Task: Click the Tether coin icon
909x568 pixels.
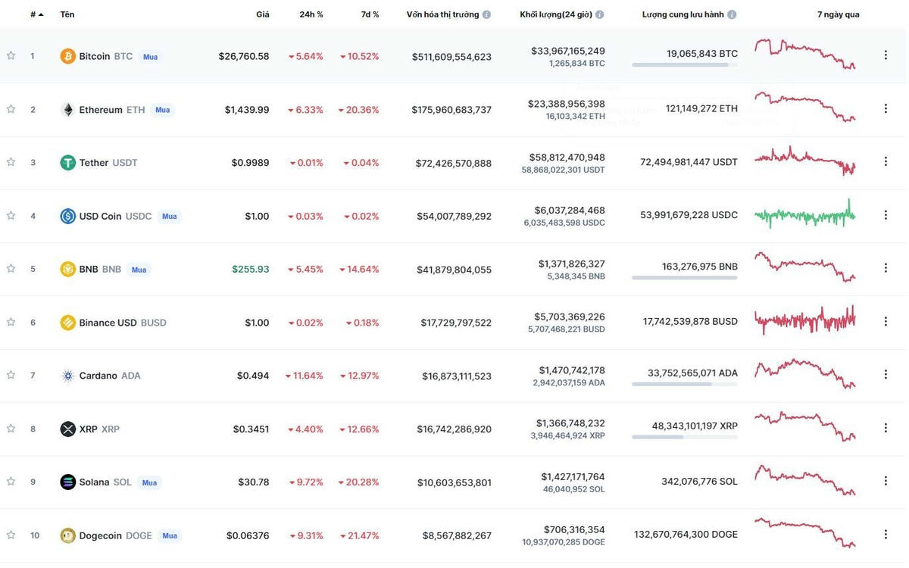Action: click(x=67, y=163)
